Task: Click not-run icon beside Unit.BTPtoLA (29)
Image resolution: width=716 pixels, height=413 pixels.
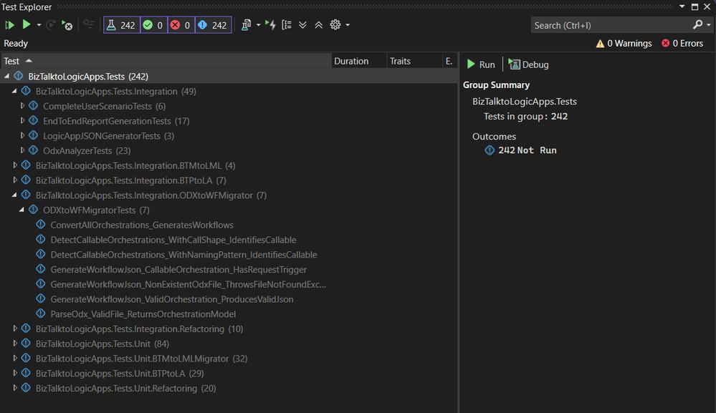Action: [26, 373]
